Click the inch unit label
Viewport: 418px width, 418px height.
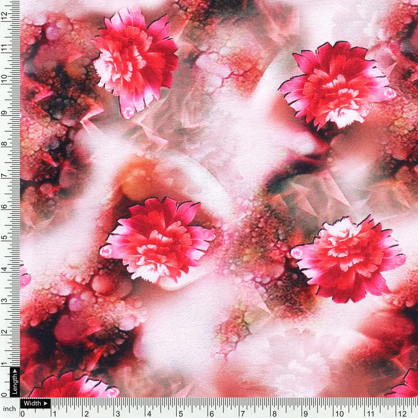coord(9,409)
